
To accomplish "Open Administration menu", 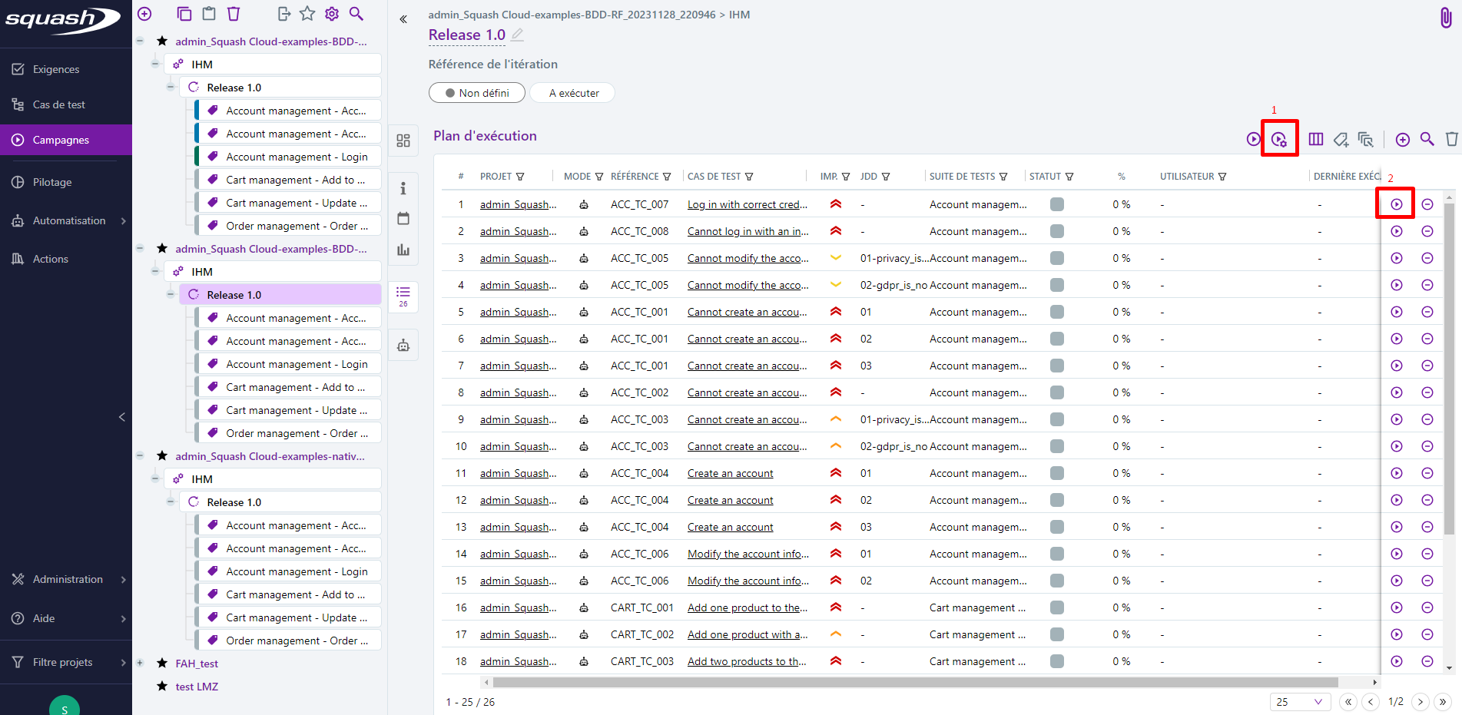I will (66, 579).
